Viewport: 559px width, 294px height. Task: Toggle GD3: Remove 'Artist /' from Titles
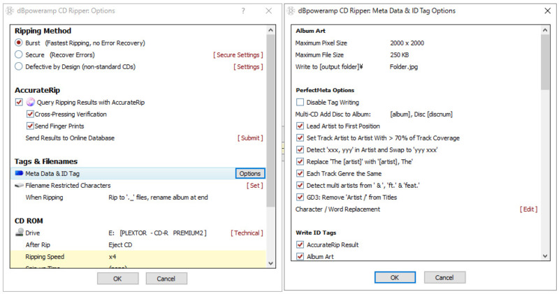point(300,197)
